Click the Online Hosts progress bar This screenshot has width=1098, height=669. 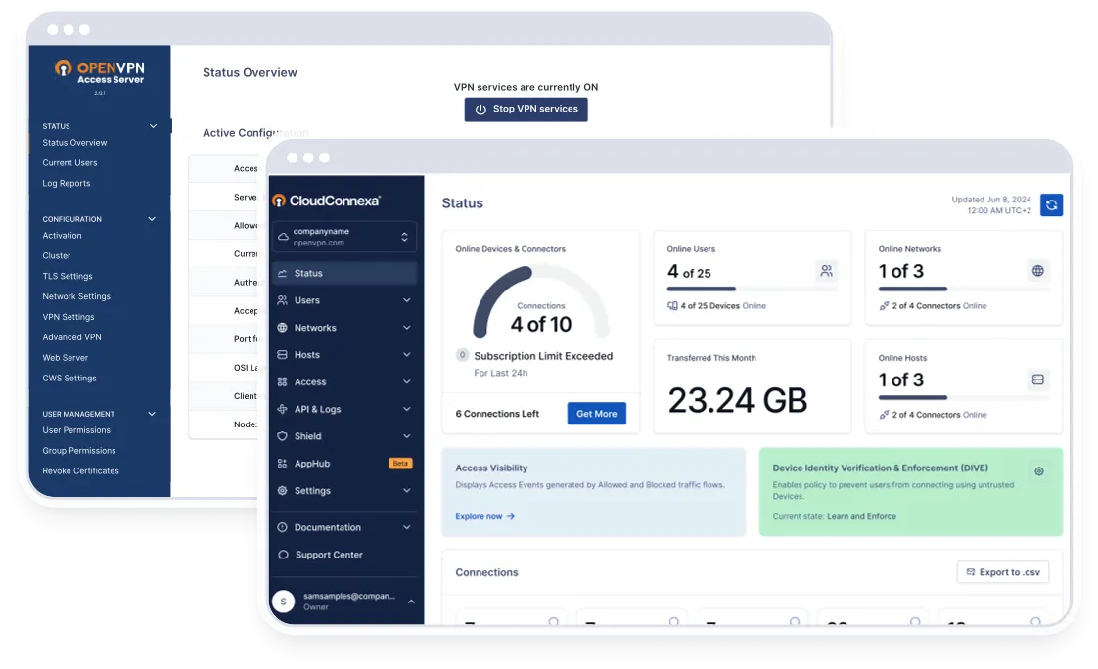[x=964, y=397]
